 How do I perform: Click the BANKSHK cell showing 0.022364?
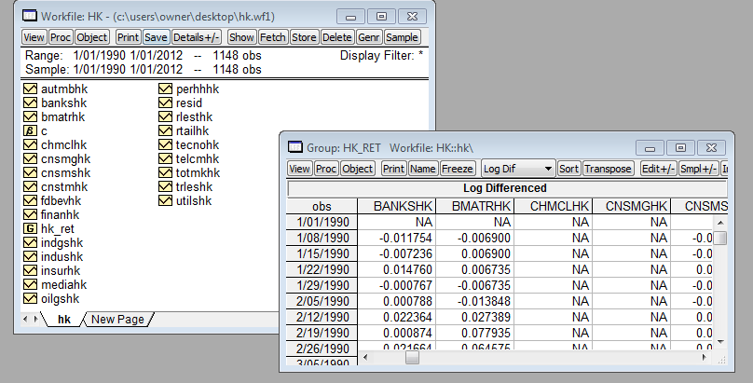pyautogui.click(x=397, y=317)
